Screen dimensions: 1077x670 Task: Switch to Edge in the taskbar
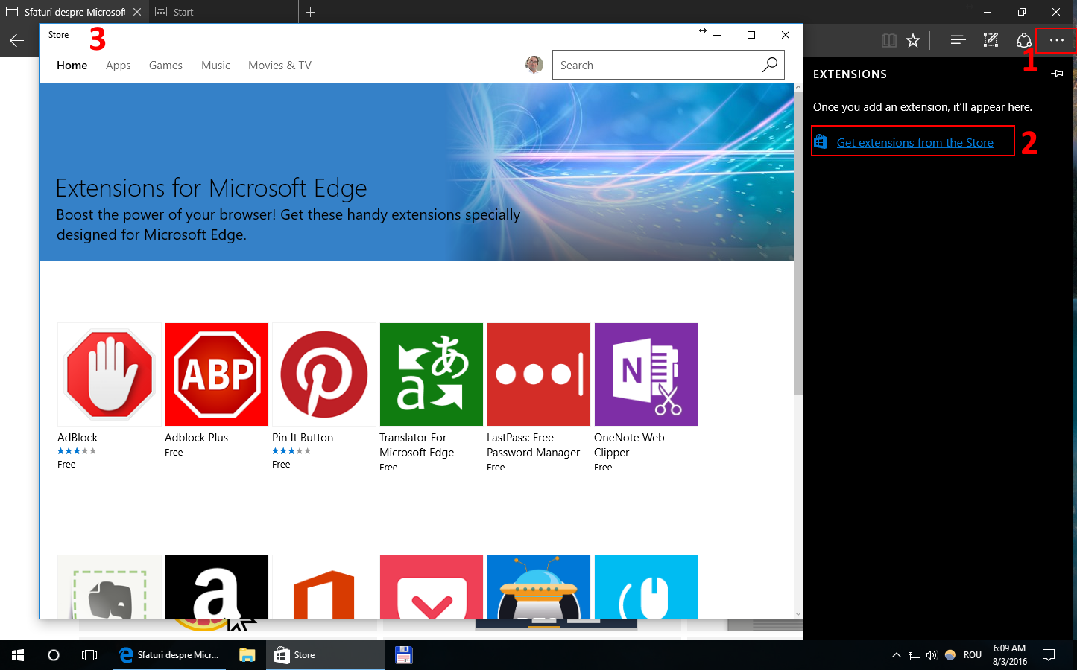(x=169, y=655)
